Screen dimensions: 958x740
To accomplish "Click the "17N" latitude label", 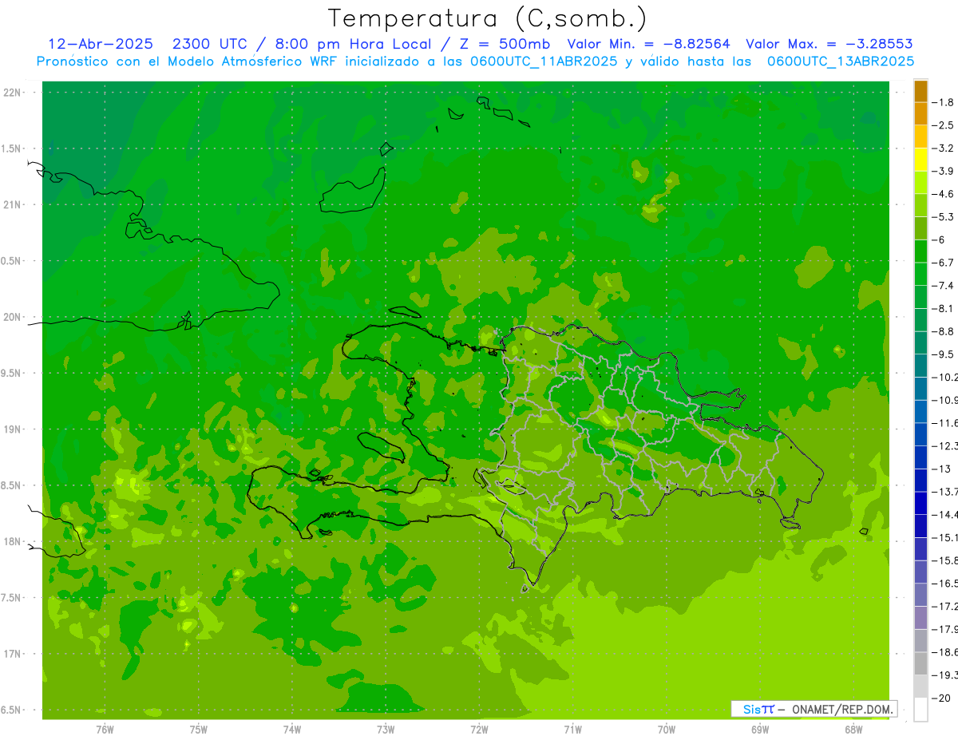I will point(13,654).
